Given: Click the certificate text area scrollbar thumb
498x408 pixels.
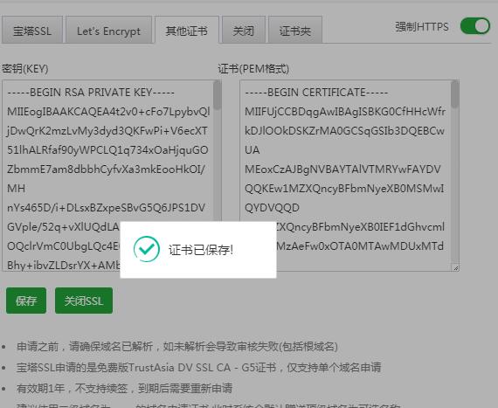Looking at the screenshot, I should [455, 94].
